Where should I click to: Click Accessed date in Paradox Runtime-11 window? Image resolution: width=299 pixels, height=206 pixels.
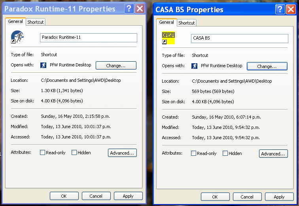click(76, 137)
